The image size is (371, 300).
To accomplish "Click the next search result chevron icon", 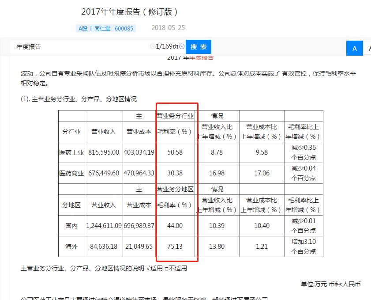I will pyautogui.click(x=181, y=46).
